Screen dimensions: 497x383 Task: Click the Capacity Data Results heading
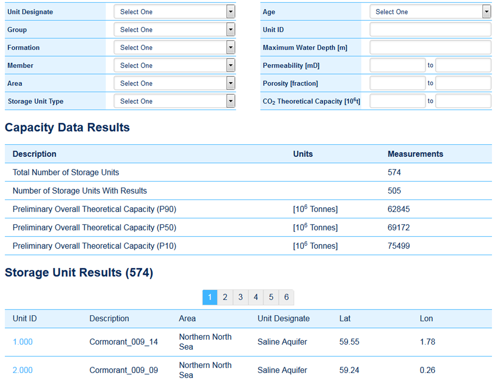67,127
